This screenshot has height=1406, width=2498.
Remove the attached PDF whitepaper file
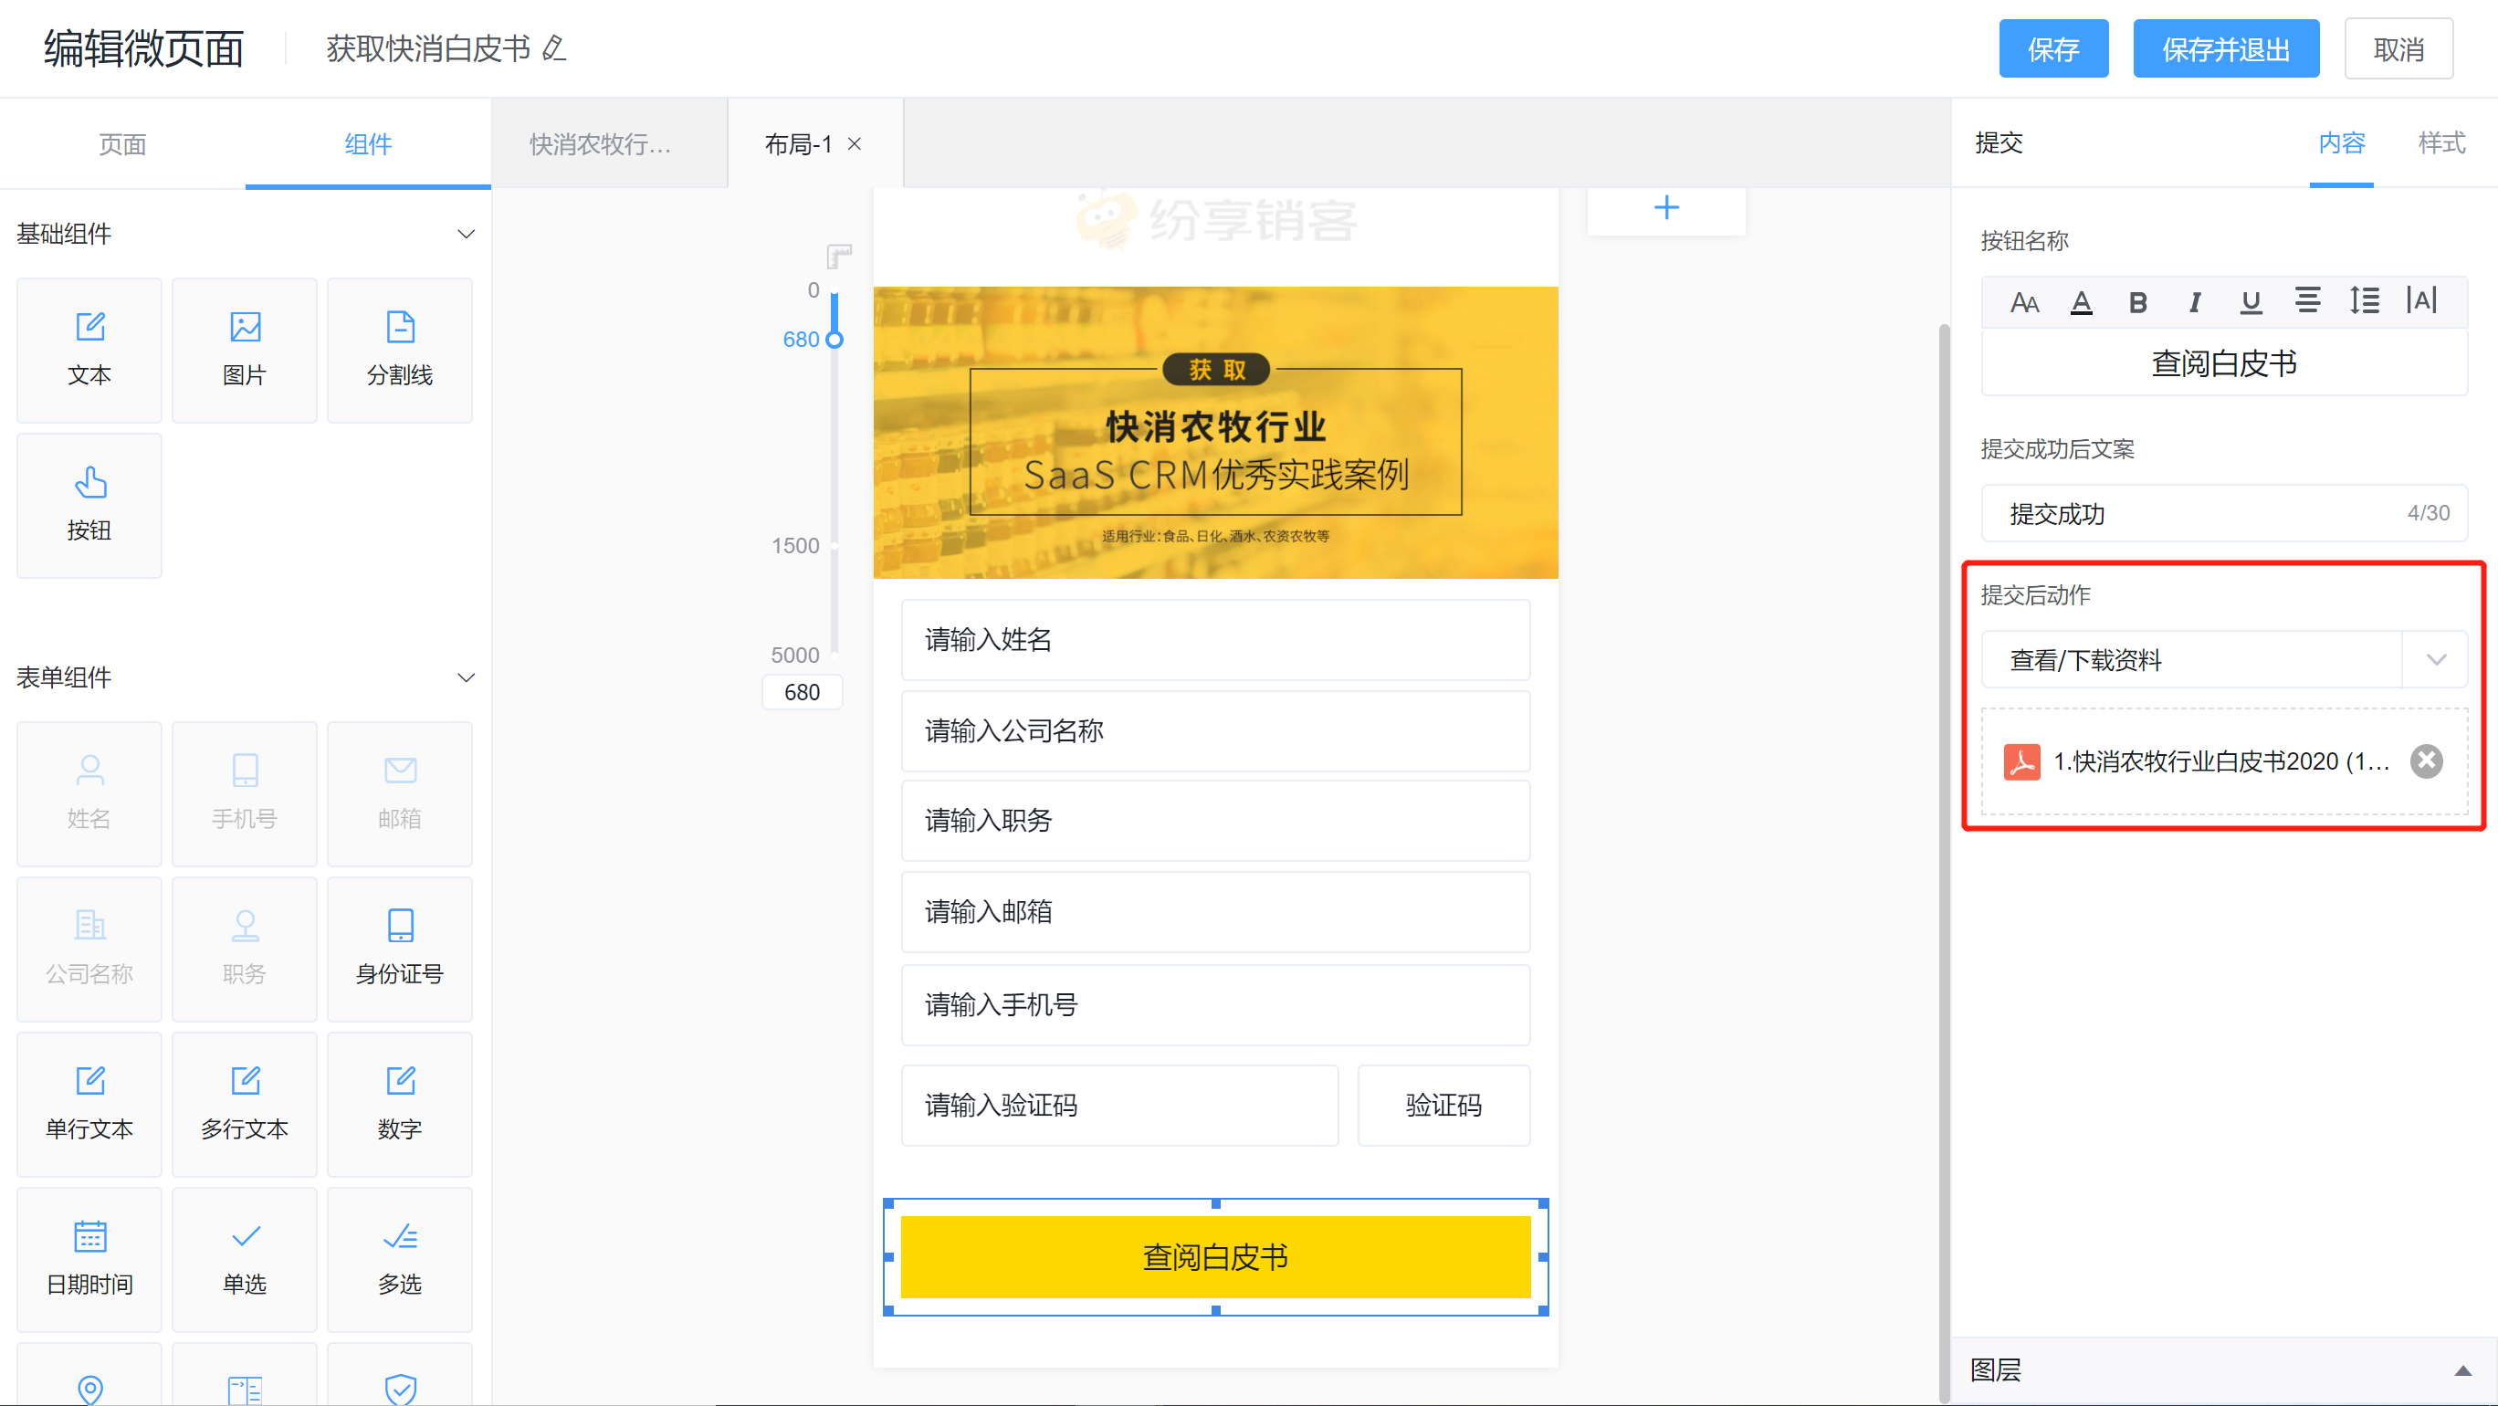click(2426, 761)
